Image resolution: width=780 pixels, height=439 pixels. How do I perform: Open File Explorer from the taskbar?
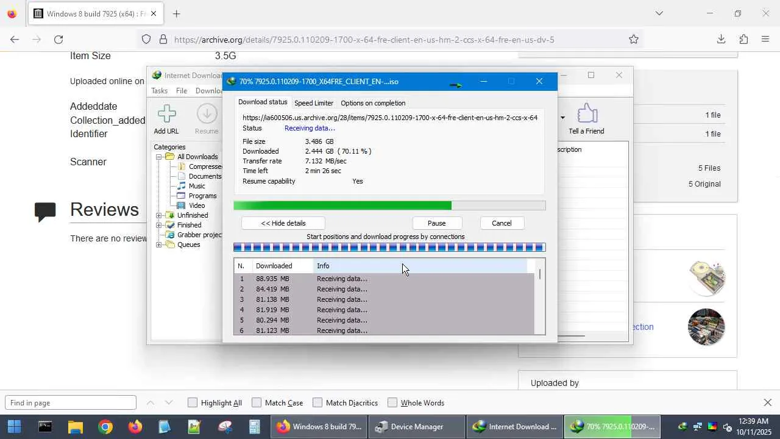coord(75,427)
